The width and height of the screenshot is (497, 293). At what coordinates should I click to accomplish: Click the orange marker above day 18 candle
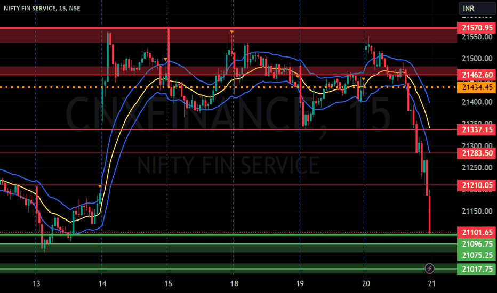[231, 32]
